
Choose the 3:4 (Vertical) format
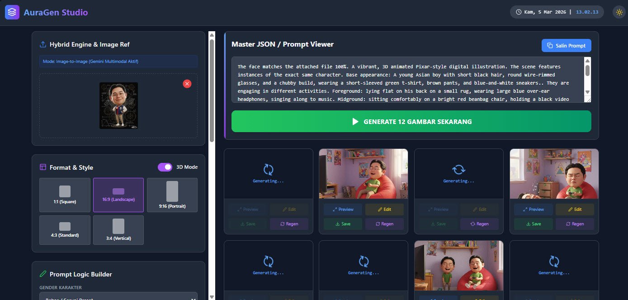click(x=118, y=230)
